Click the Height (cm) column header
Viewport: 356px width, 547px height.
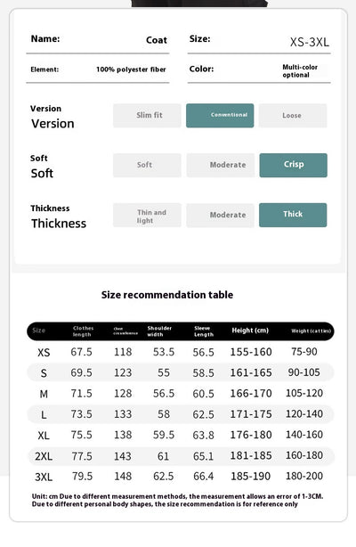(x=250, y=331)
